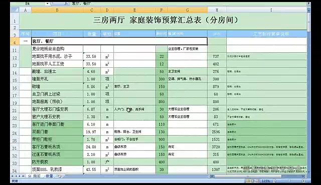Image resolution: width=321 pixels, height=185 pixels.
Task: Select cell 窗户大理石安装
Action: pos(57,117)
